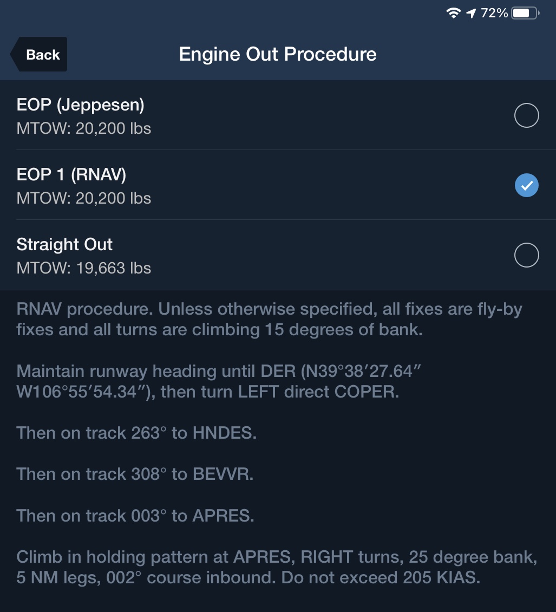Tap the track 308° to BEVVR line

tap(135, 474)
